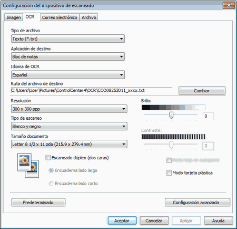Open Configuración avanzada

197,203
